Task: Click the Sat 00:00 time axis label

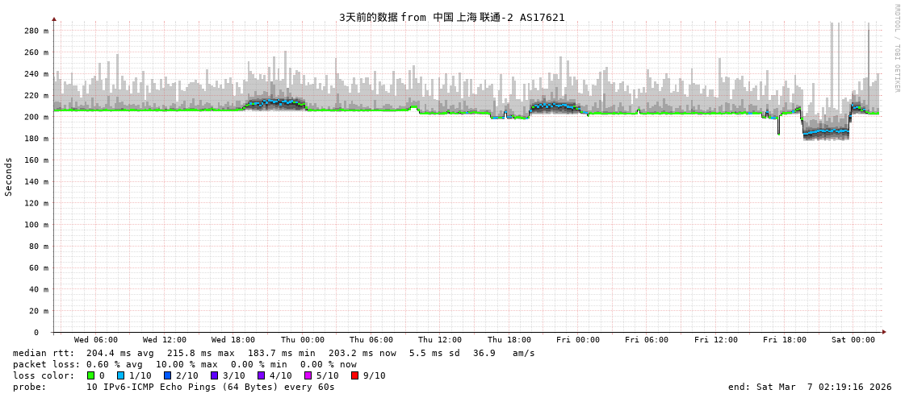Action: tap(853, 340)
